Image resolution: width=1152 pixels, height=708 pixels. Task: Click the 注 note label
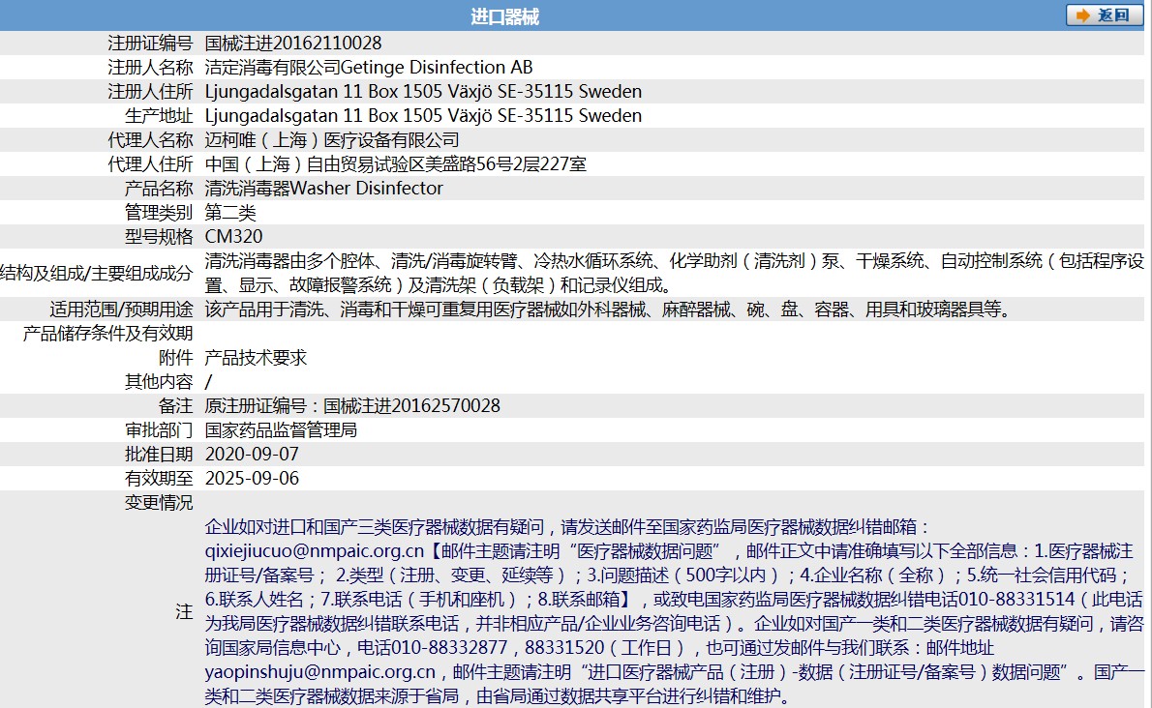click(184, 612)
